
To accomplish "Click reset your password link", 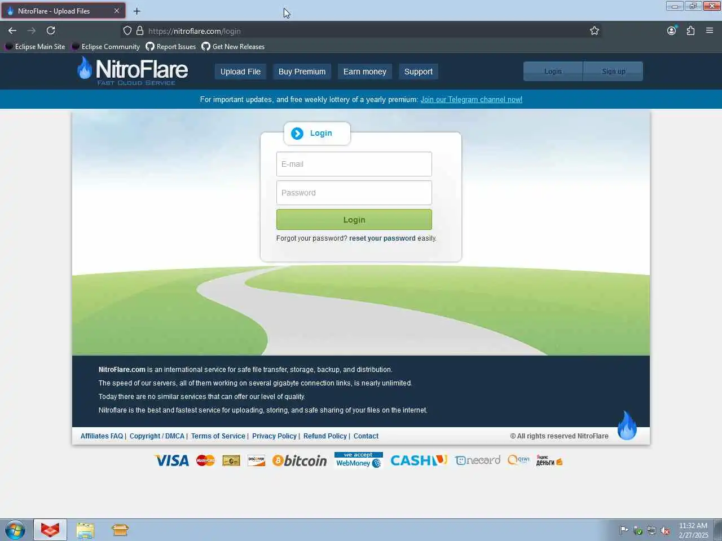I will pyautogui.click(x=382, y=238).
